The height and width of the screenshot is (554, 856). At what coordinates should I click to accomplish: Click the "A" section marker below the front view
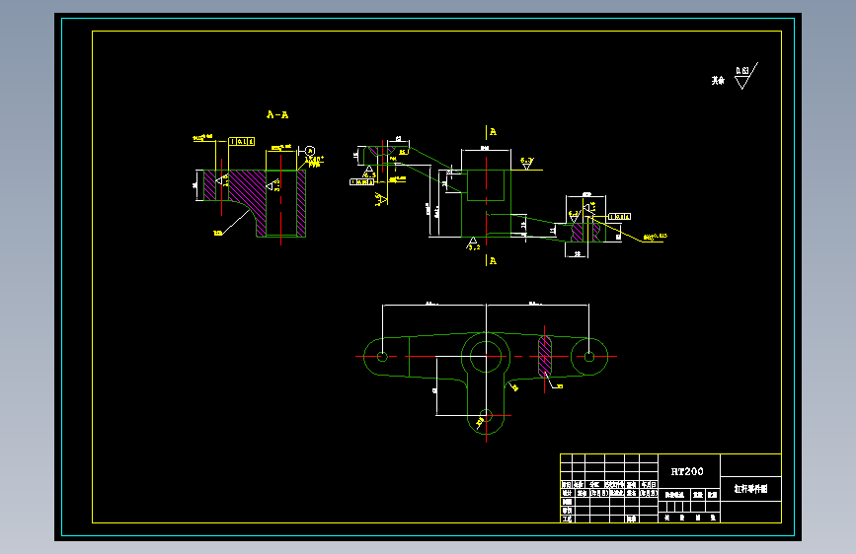pos(493,261)
